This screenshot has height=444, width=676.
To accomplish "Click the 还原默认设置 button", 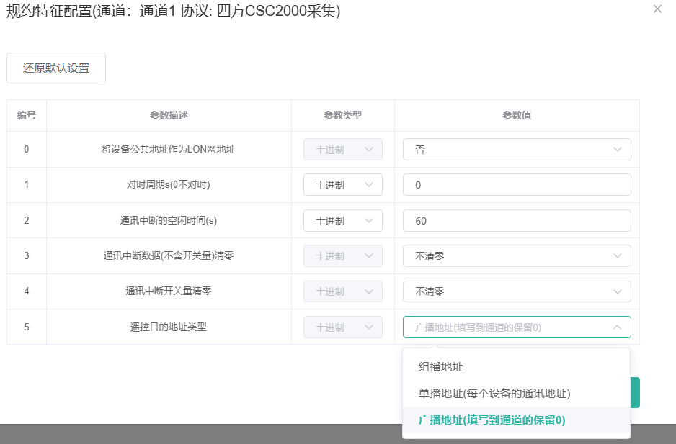I will coord(56,68).
